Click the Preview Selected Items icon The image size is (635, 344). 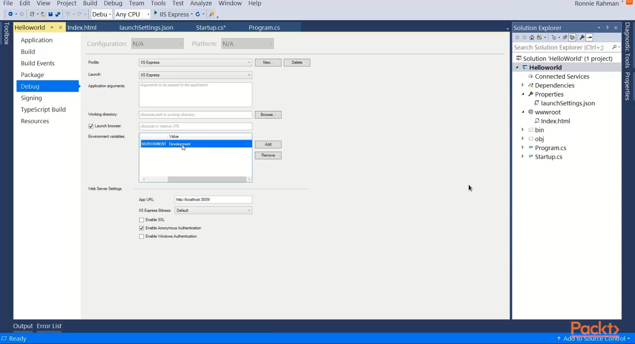point(589,38)
